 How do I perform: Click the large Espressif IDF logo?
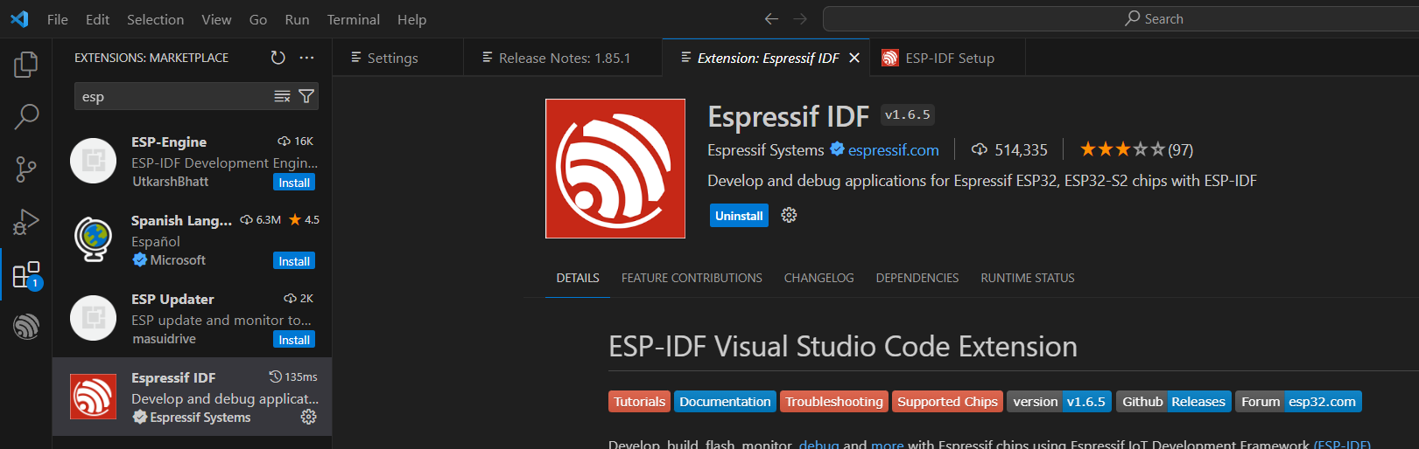tap(615, 169)
